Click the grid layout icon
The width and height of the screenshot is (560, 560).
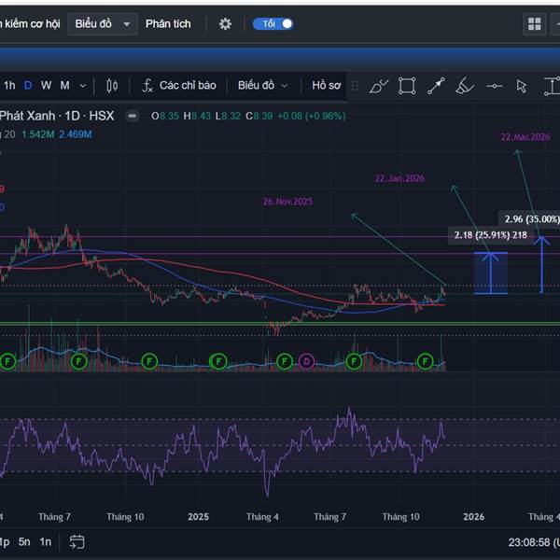534,24
